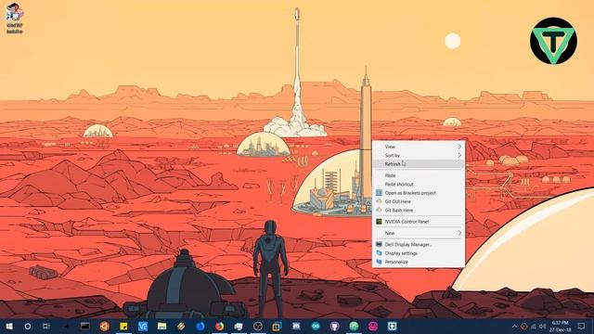
Task: Open the network status tray icon
Action: 534,327
